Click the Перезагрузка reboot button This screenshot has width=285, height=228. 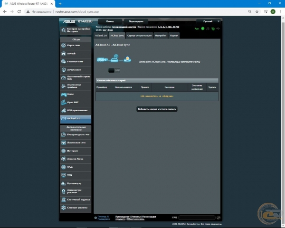pos(136,21)
